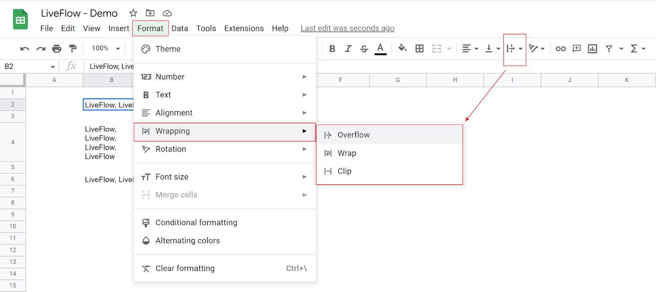
Task: Click the Insert link icon
Action: click(560, 49)
